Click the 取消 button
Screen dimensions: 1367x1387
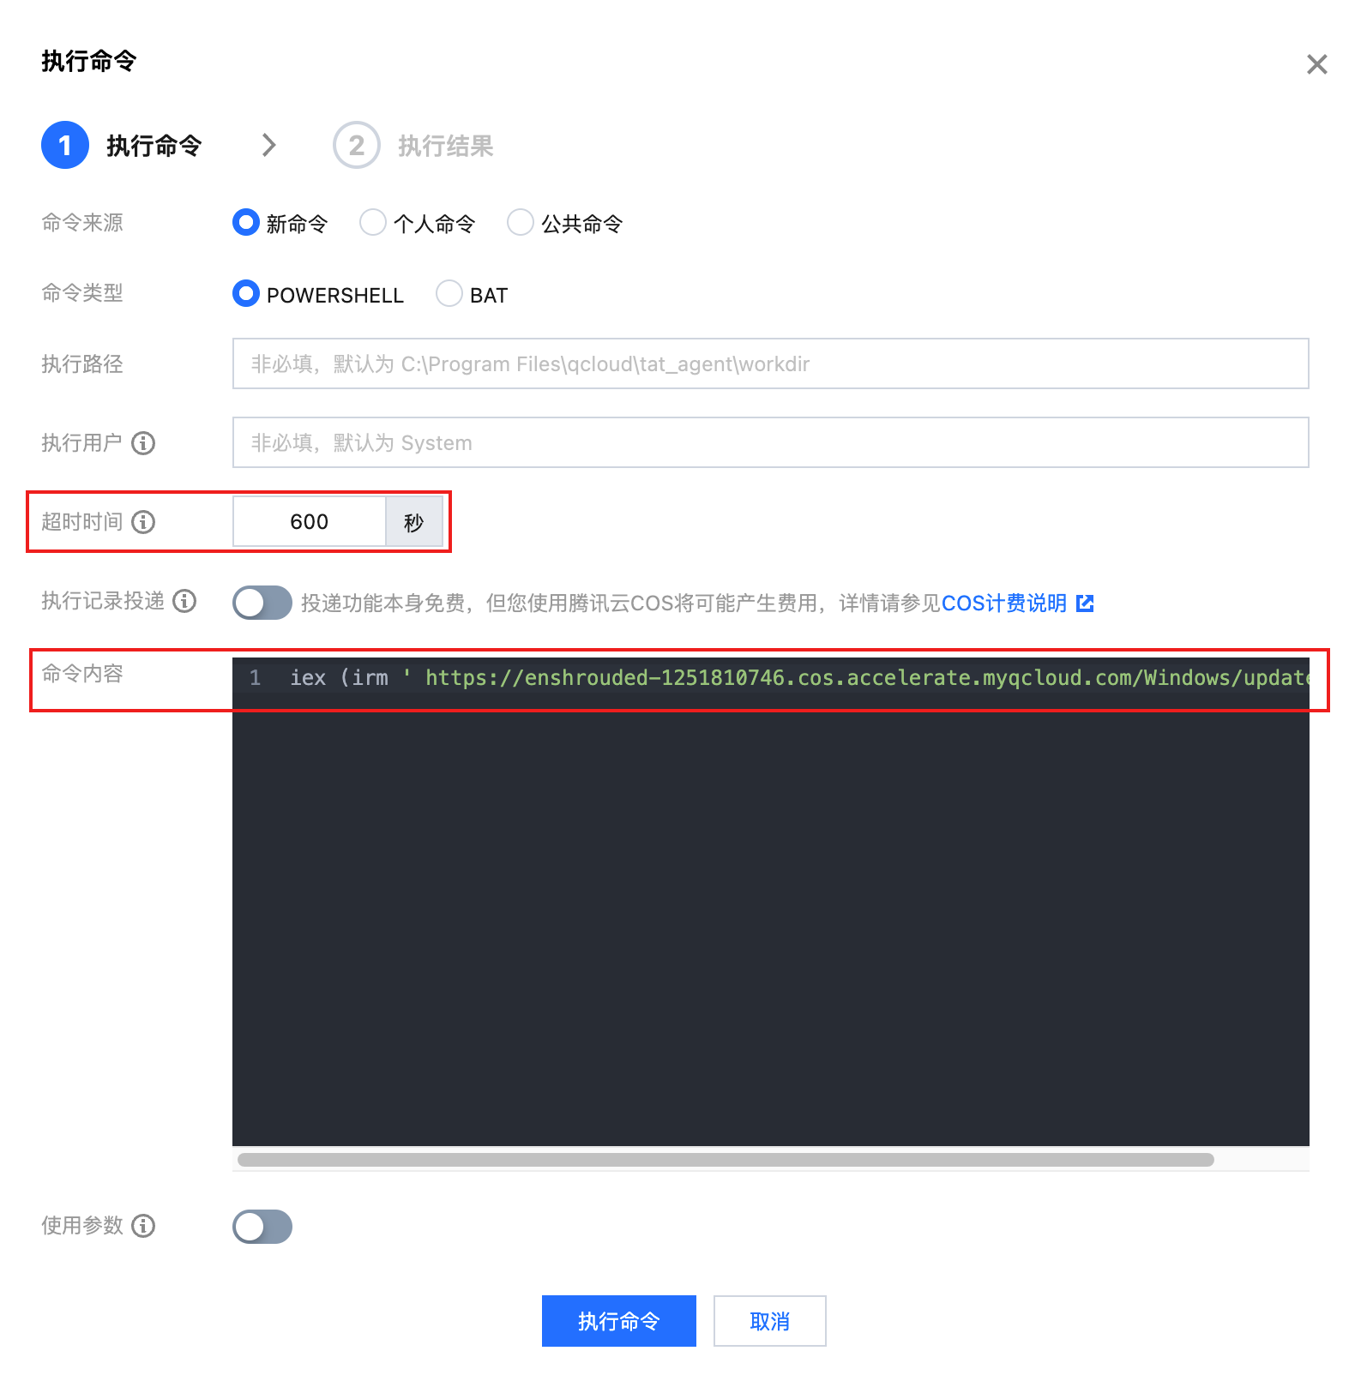pos(770,1321)
